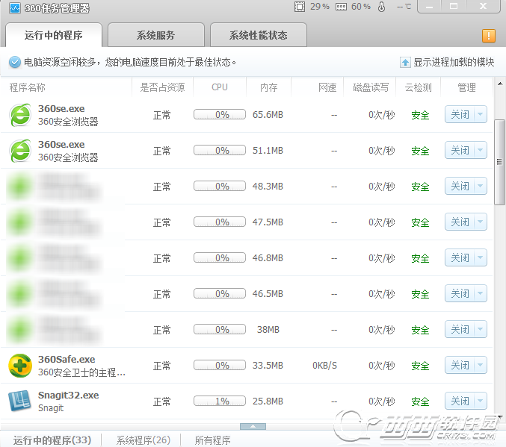Open dropdown arrow next to 关闭 for 38MB row

(480, 329)
